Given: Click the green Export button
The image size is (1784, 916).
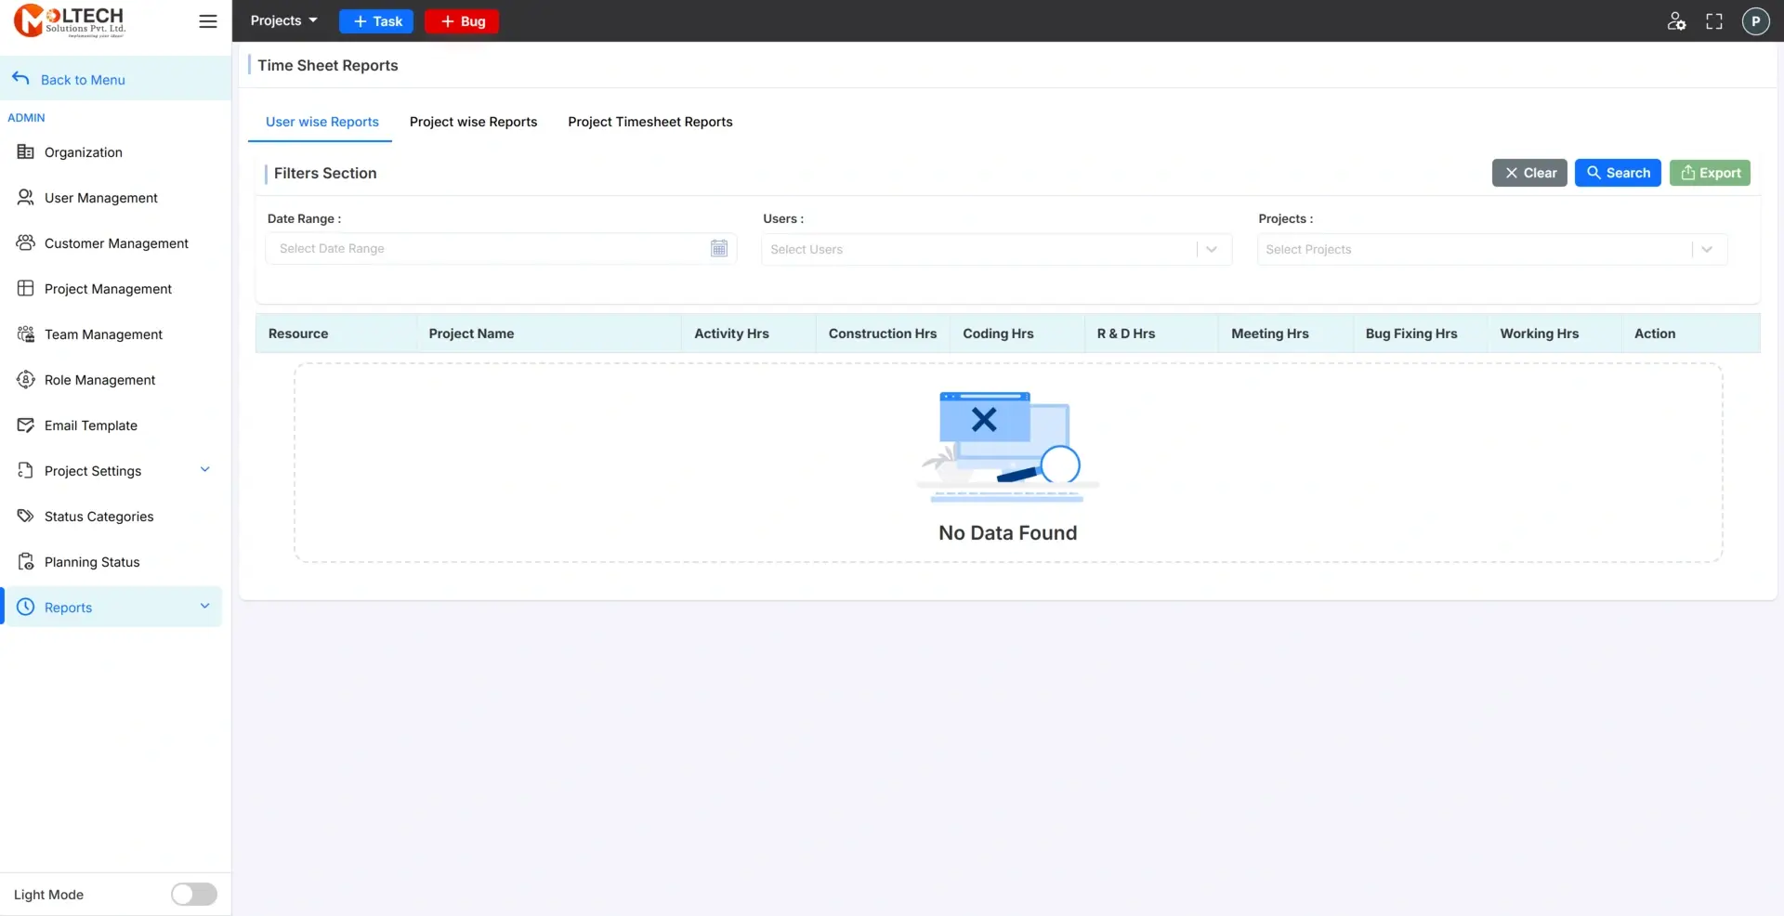Looking at the screenshot, I should pyautogui.click(x=1709, y=173).
